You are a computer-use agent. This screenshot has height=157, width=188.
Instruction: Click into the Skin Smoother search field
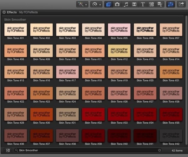[x=88, y=150]
